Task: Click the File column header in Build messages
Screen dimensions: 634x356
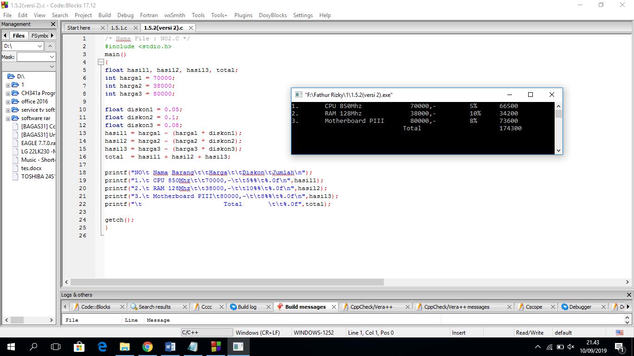Action: point(92,320)
